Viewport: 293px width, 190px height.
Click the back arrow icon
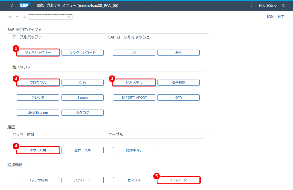tap(12, 6)
